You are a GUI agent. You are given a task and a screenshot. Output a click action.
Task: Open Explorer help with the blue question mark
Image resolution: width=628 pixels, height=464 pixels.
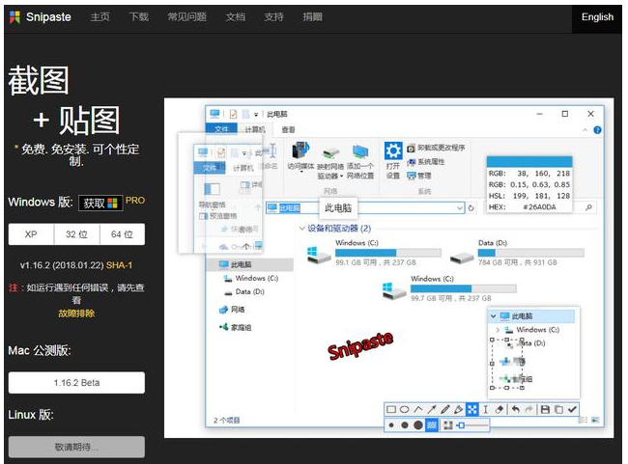click(597, 130)
